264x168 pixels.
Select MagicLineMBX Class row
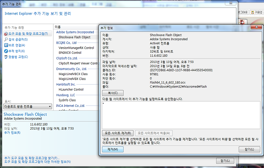(x=72, y=79)
